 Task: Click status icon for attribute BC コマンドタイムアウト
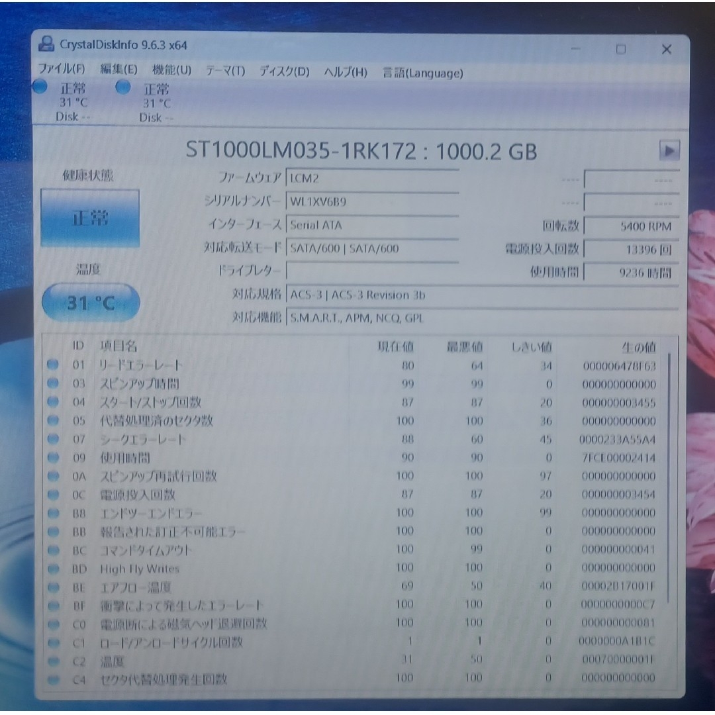pyautogui.click(x=54, y=550)
